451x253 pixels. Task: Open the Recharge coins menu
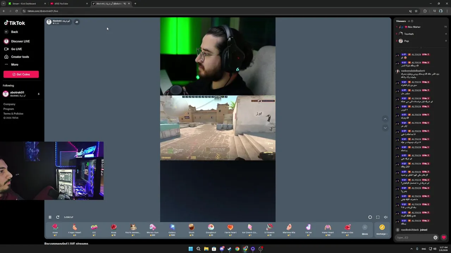[x=382, y=230]
